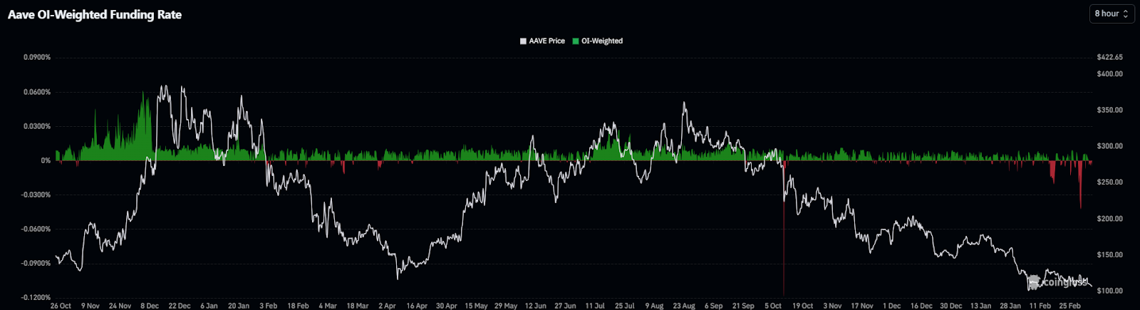This screenshot has height=310, width=1140.
Task: Click the -0.0600% left axis label
Action: click(x=36, y=229)
